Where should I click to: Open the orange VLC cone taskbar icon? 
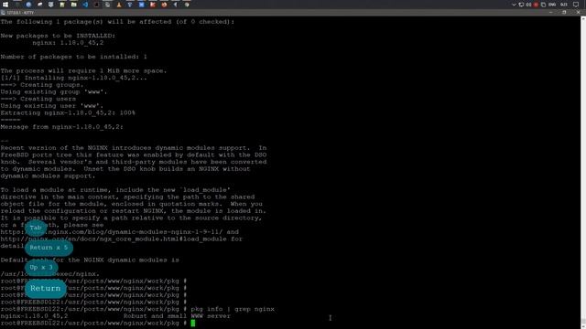coord(119,5)
